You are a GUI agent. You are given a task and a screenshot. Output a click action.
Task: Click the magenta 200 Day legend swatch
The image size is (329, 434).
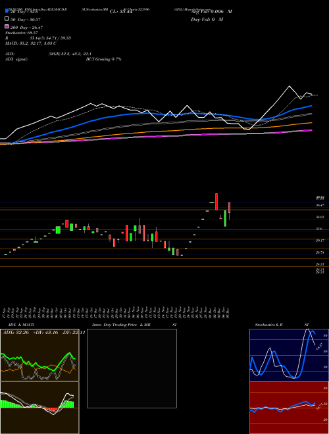point(7,26)
